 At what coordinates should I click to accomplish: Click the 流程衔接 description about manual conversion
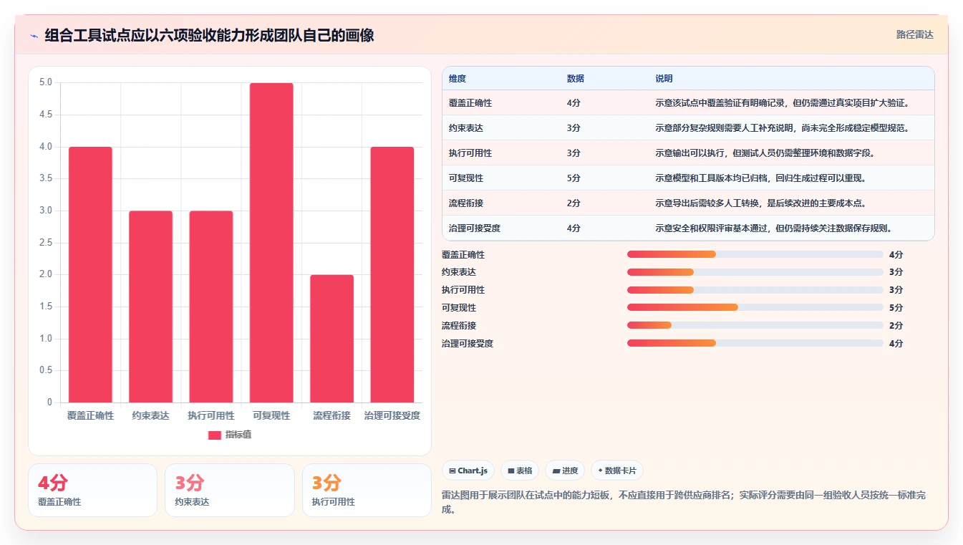tap(761, 203)
